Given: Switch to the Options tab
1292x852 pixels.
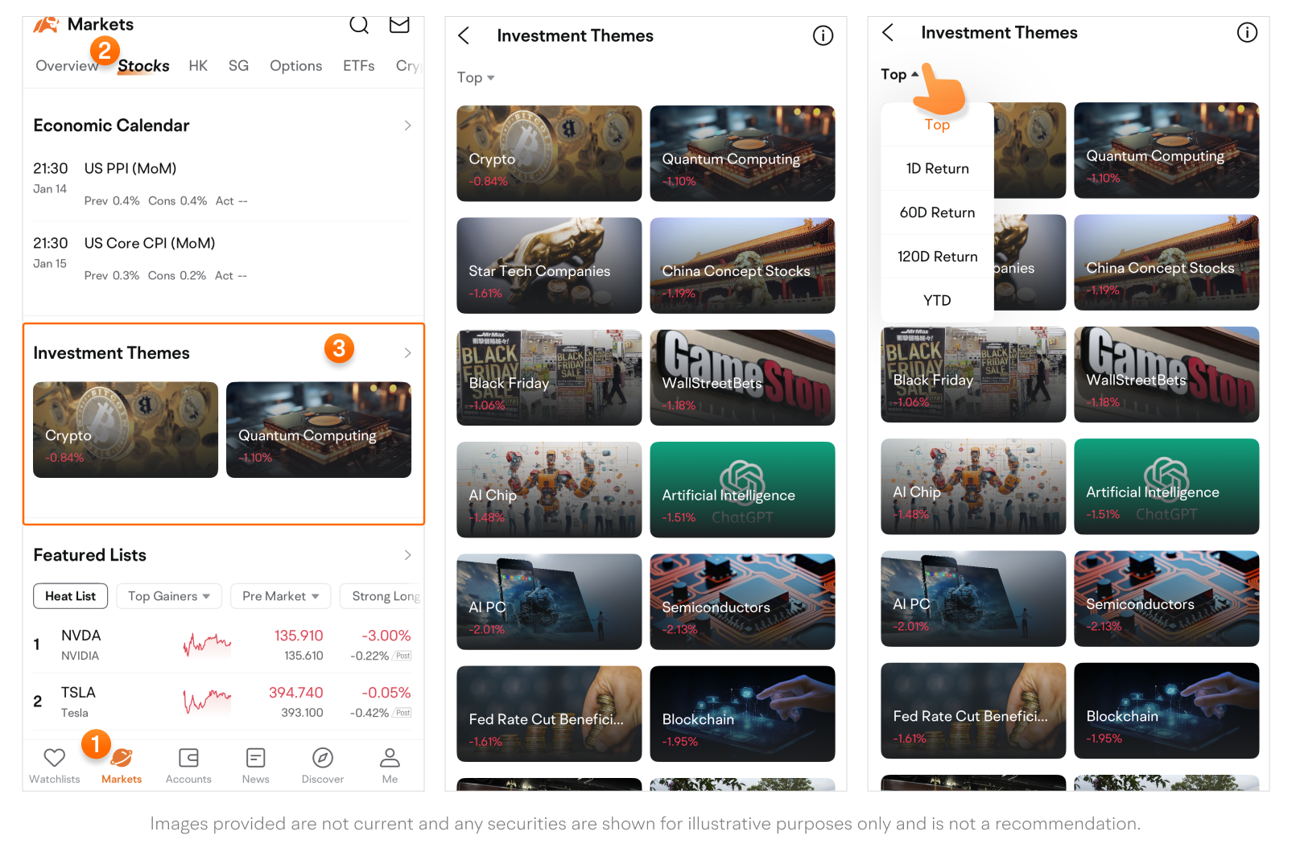Looking at the screenshot, I should pos(295,66).
